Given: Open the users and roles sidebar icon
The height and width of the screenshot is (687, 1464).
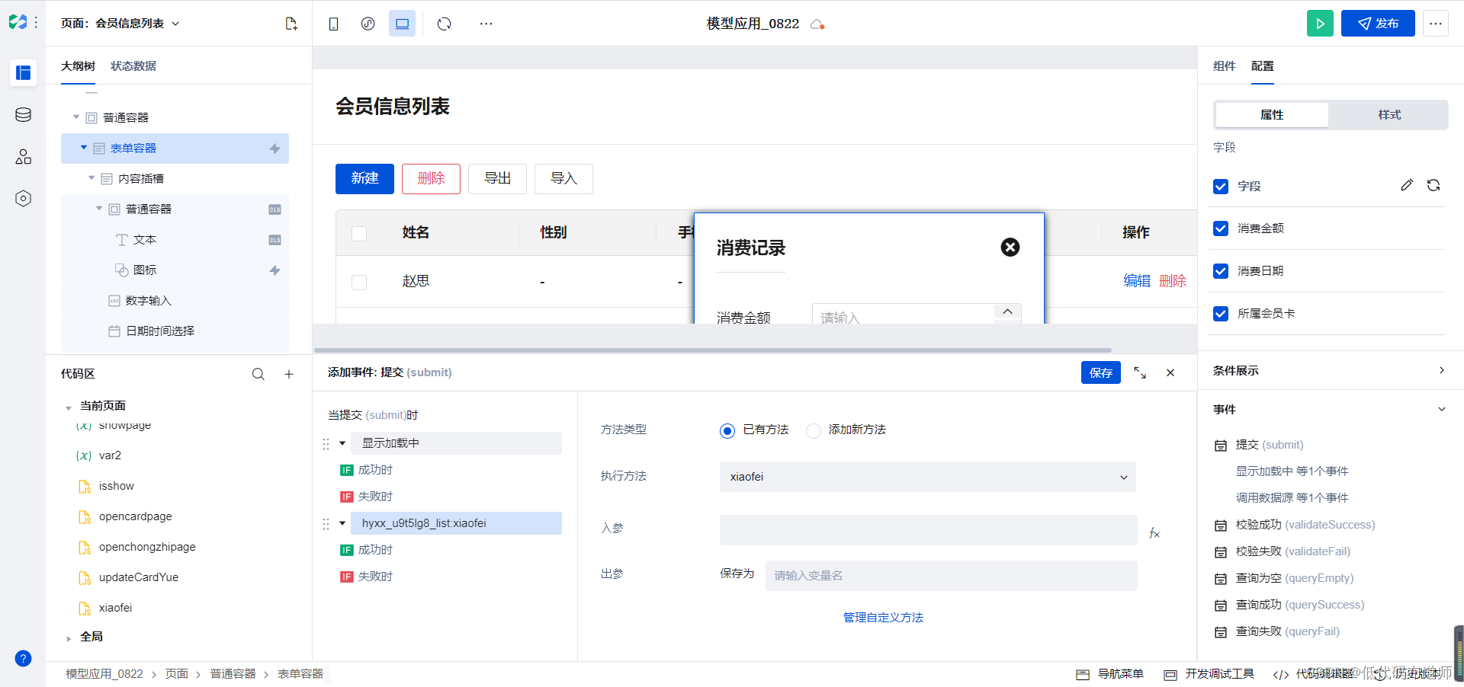Looking at the screenshot, I should coord(24,157).
